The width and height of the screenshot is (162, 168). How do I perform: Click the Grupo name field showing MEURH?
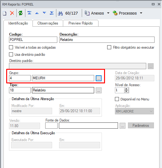tap(63, 78)
